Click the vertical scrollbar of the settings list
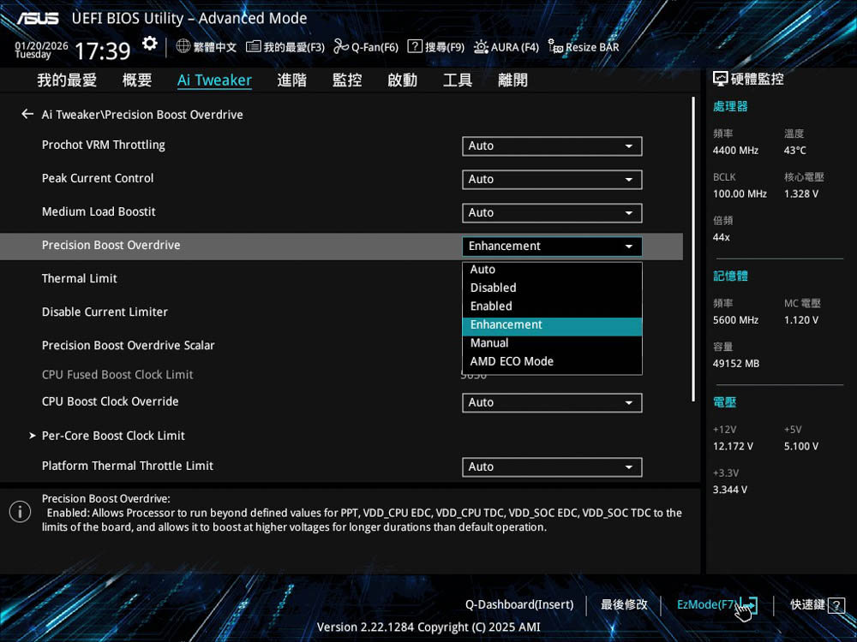 tap(692, 248)
